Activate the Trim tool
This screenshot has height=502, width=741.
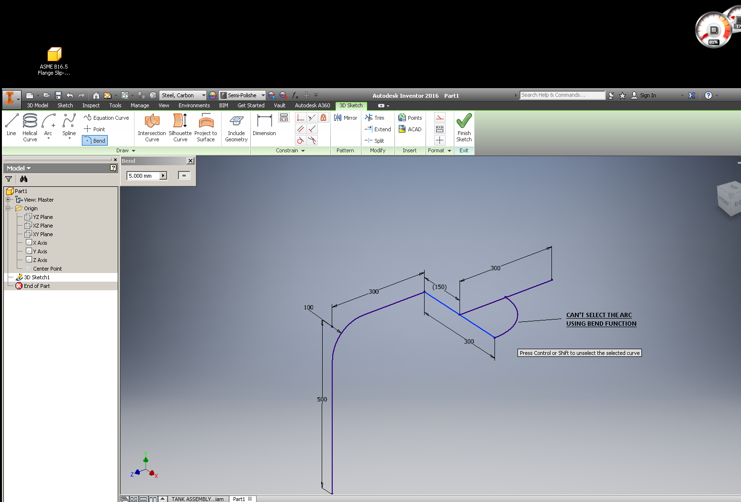[376, 117]
